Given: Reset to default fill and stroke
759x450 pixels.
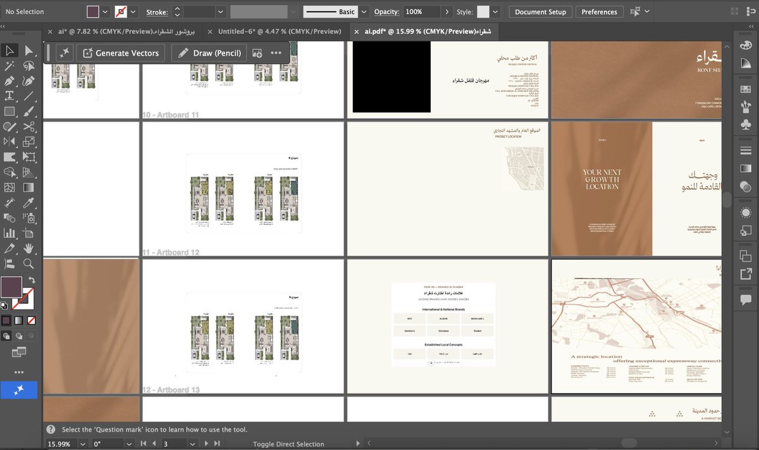Looking at the screenshot, I should [x=4, y=306].
